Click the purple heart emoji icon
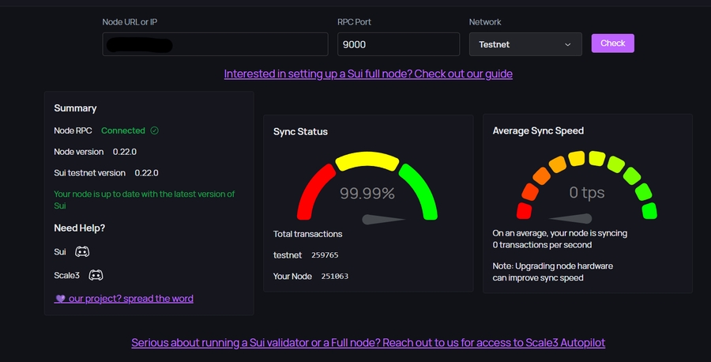 pyautogui.click(x=59, y=299)
